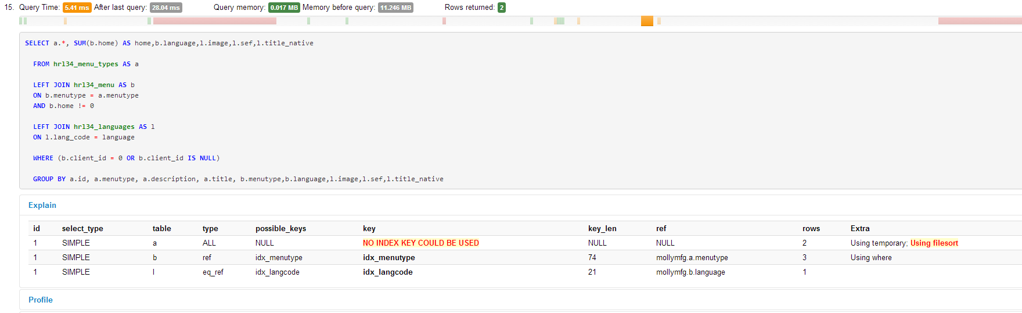Click the 28.04 ms after last query badge
Screen dimensions: 1022x313
pyautogui.click(x=166, y=8)
